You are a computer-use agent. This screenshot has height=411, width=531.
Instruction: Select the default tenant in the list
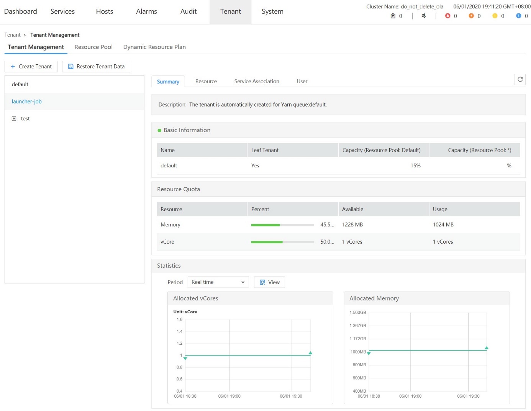coord(74,84)
